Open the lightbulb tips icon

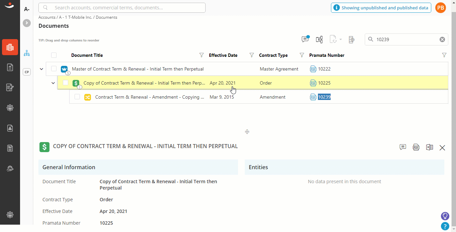[445, 216]
